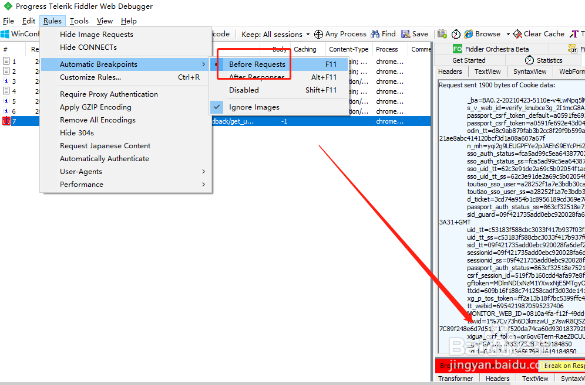This screenshot has width=585, height=385.
Task: Click the session 3 info icon
Action: pos(6,81)
